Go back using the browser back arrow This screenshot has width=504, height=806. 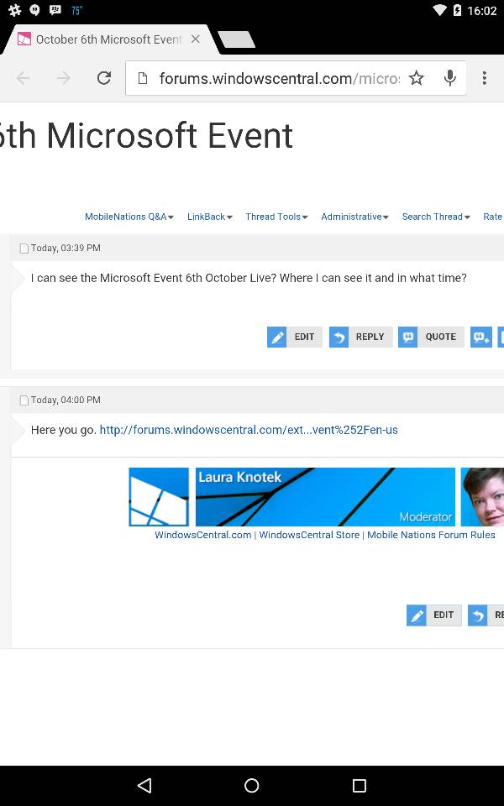(24, 78)
